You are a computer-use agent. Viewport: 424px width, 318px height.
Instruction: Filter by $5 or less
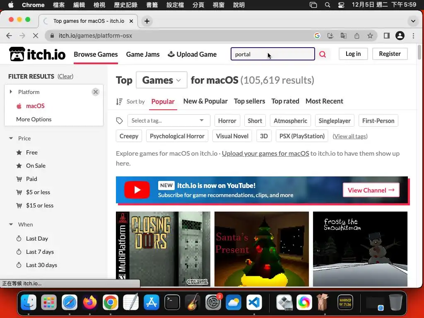(38, 192)
